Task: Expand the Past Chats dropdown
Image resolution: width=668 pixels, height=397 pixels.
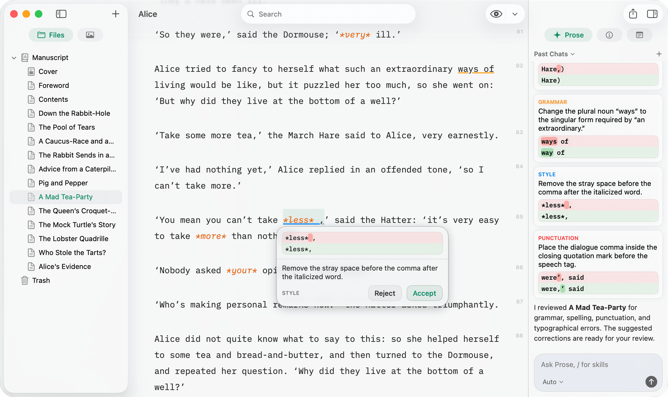Action: pyautogui.click(x=554, y=54)
